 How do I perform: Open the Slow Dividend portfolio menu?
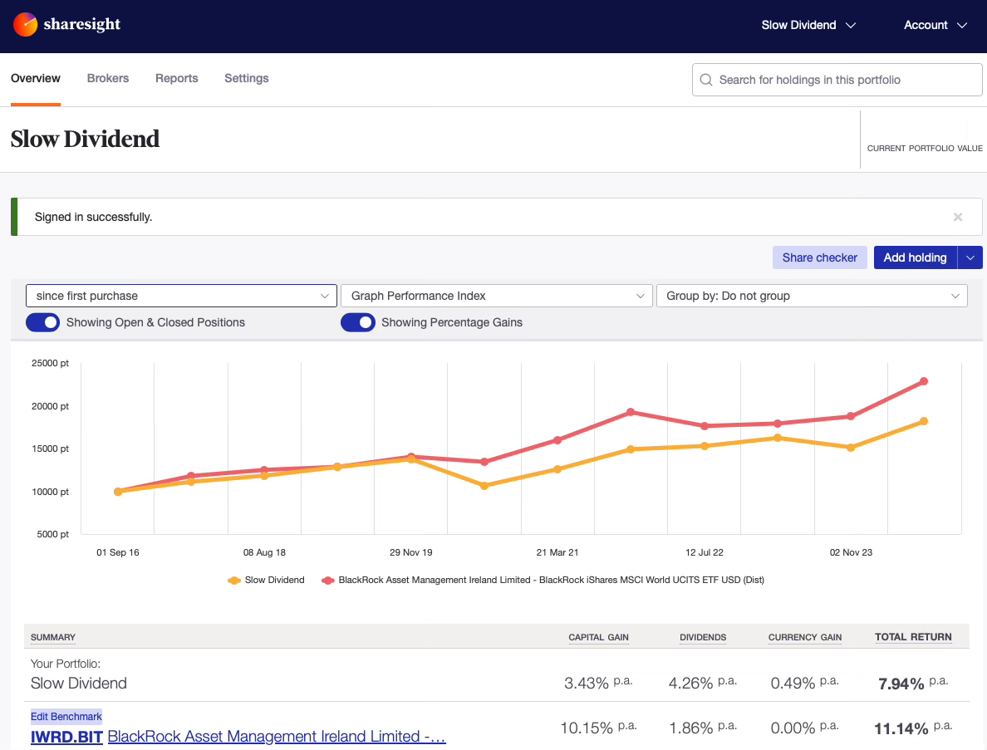click(x=808, y=25)
